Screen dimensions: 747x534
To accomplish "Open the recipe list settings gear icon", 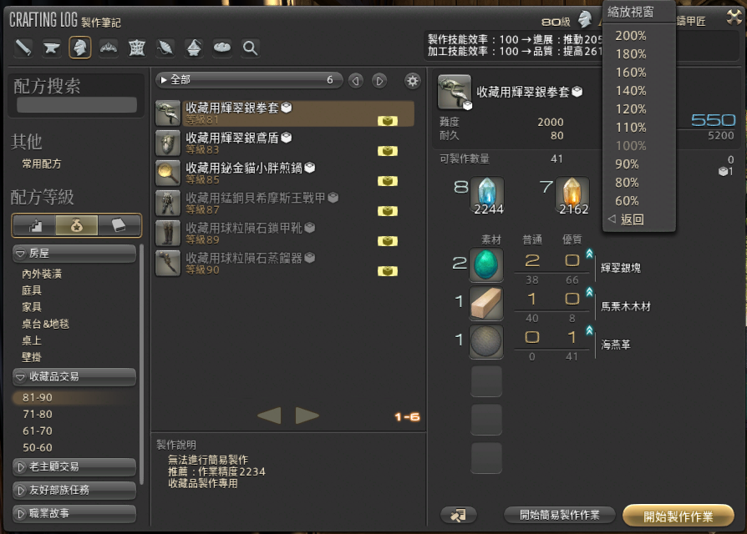I will 412,80.
